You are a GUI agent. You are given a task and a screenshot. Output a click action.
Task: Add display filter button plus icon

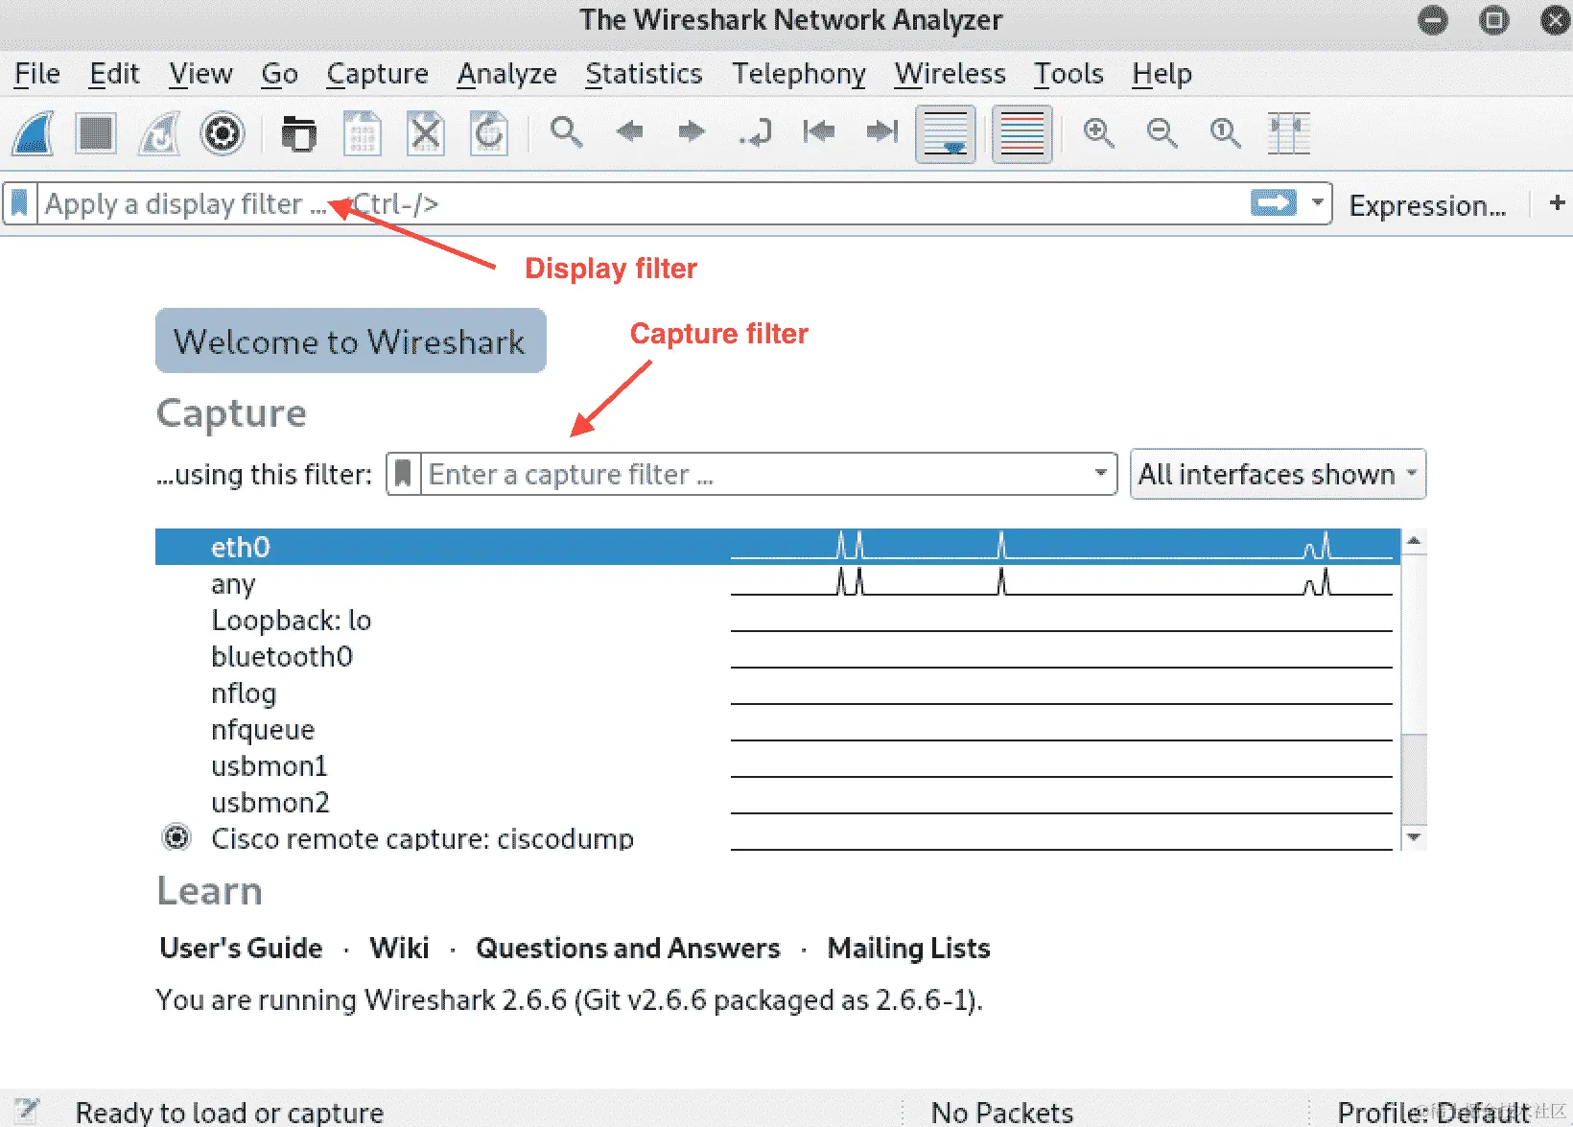(x=1558, y=202)
